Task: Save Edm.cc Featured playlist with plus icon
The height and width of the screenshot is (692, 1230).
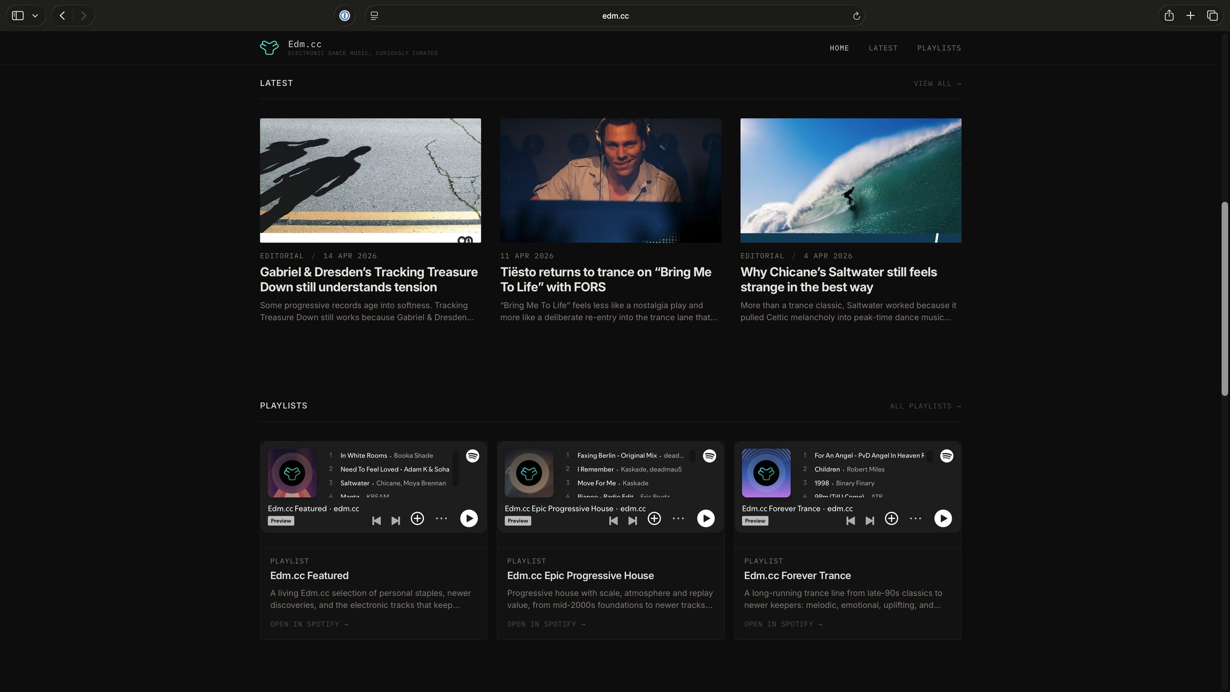Action: (417, 518)
